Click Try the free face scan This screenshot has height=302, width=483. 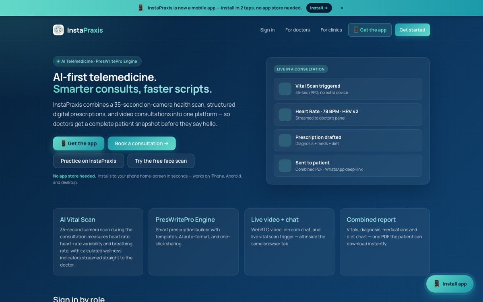161,161
